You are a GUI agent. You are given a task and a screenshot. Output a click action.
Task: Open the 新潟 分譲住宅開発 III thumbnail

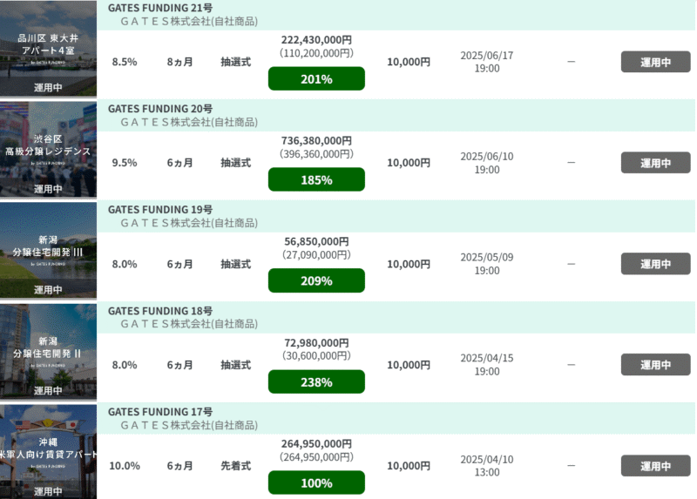pyautogui.click(x=48, y=250)
